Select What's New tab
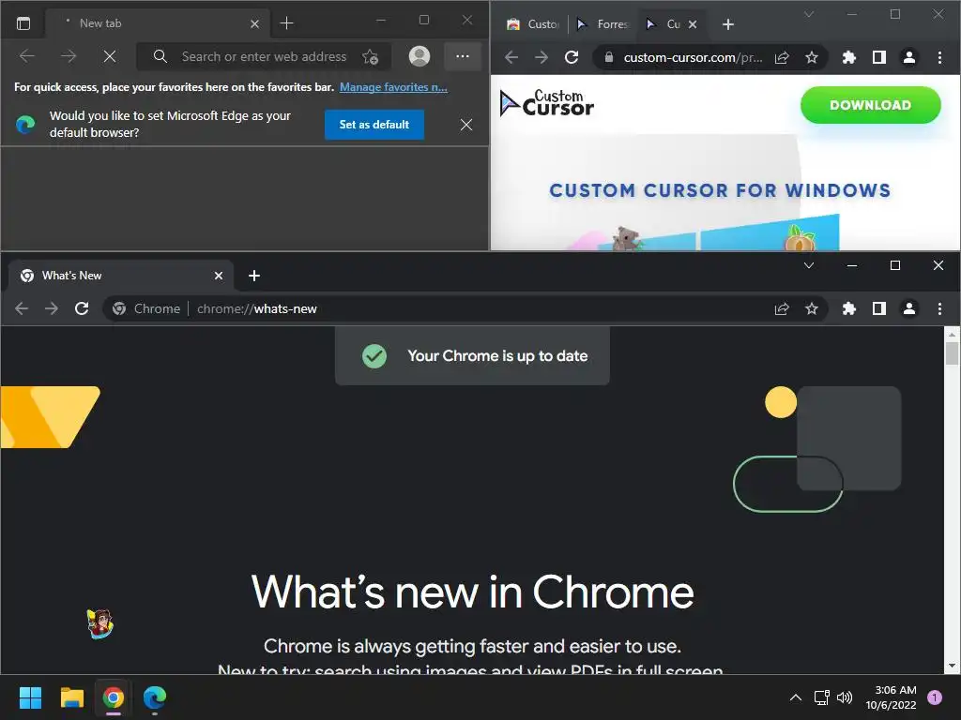Image resolution: width=961 pixels, height=720 pixels. [x=121, y=276]
